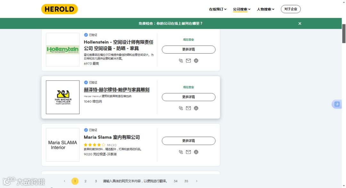Click 1040 维也纳 location text
Screen dimensions: 346x188
tap(93, 102)
